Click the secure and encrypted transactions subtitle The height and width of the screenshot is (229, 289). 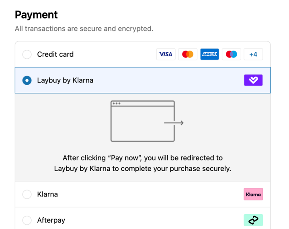tap(84, 29)
